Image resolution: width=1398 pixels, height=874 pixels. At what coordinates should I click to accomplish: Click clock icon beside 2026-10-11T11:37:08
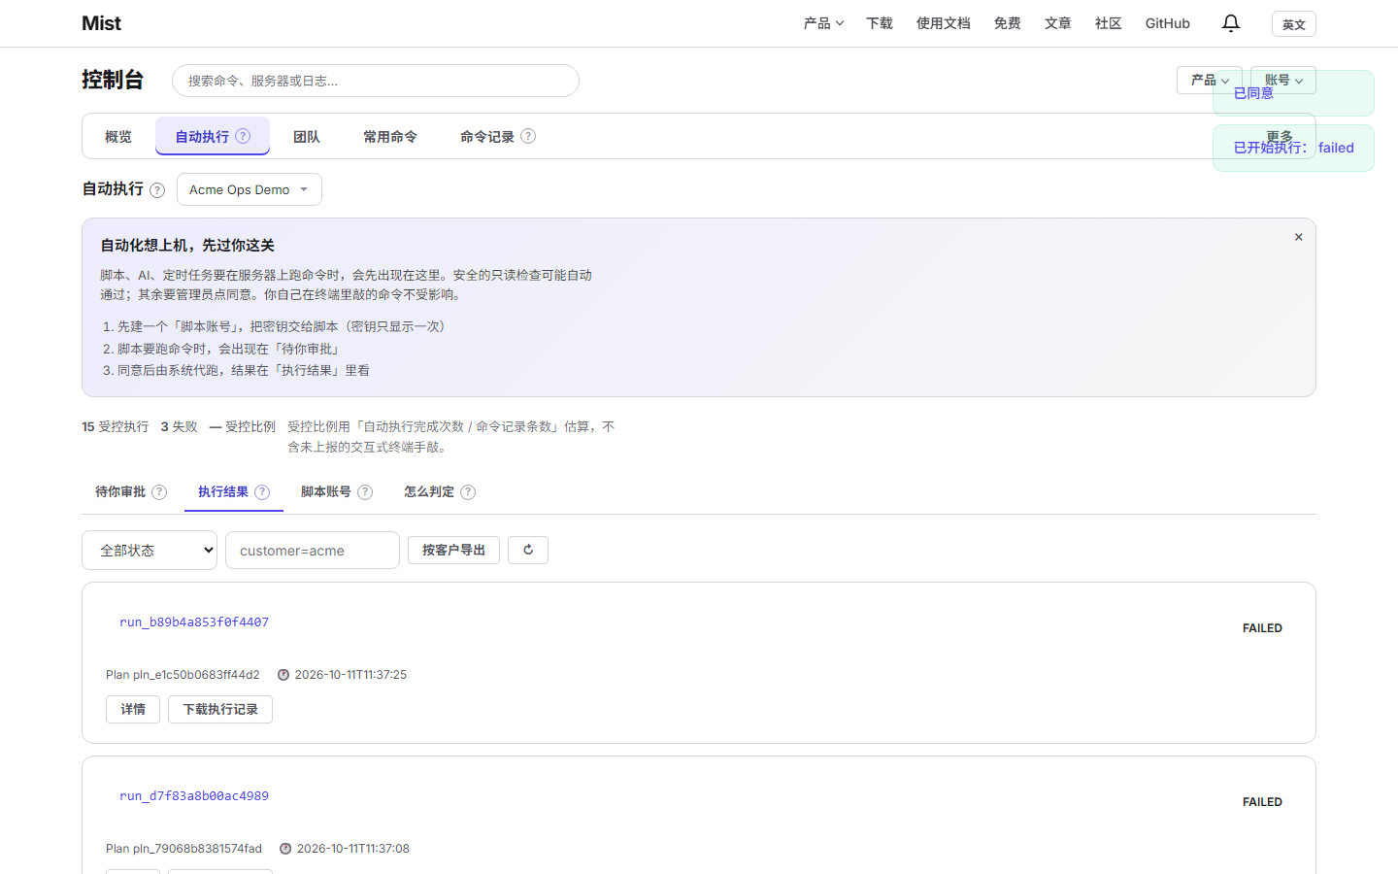(285, 849)
